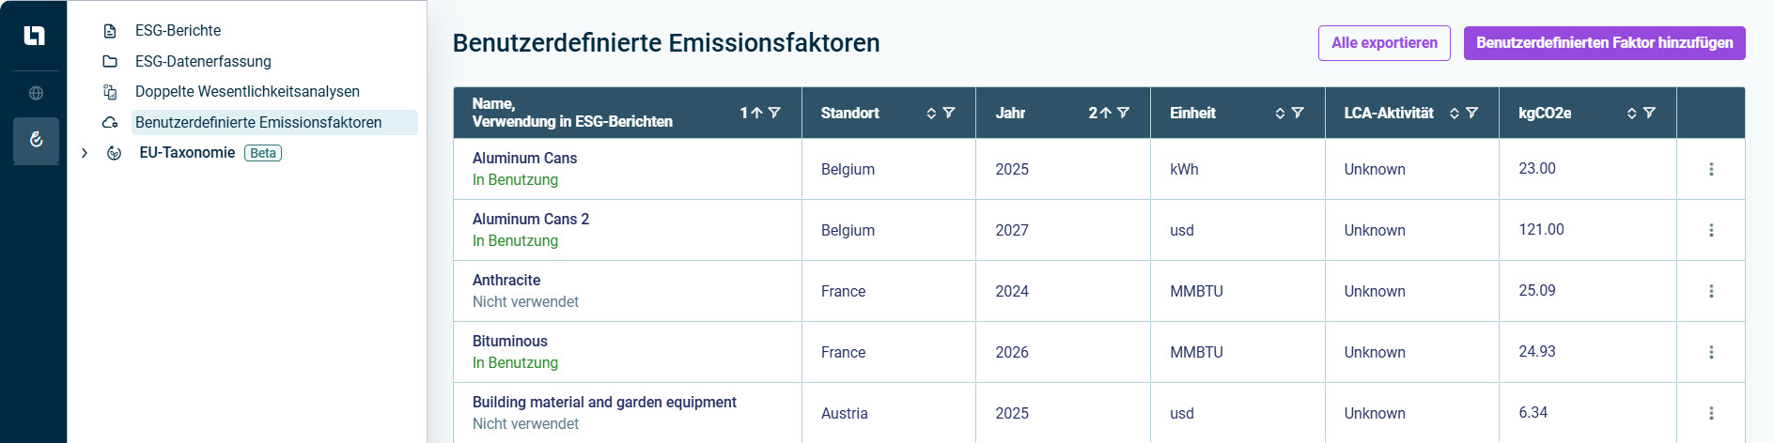Select the ESG leaf icon in the left rail
The height and width of the screenshot is (443, 1774).
pos(36,140)
